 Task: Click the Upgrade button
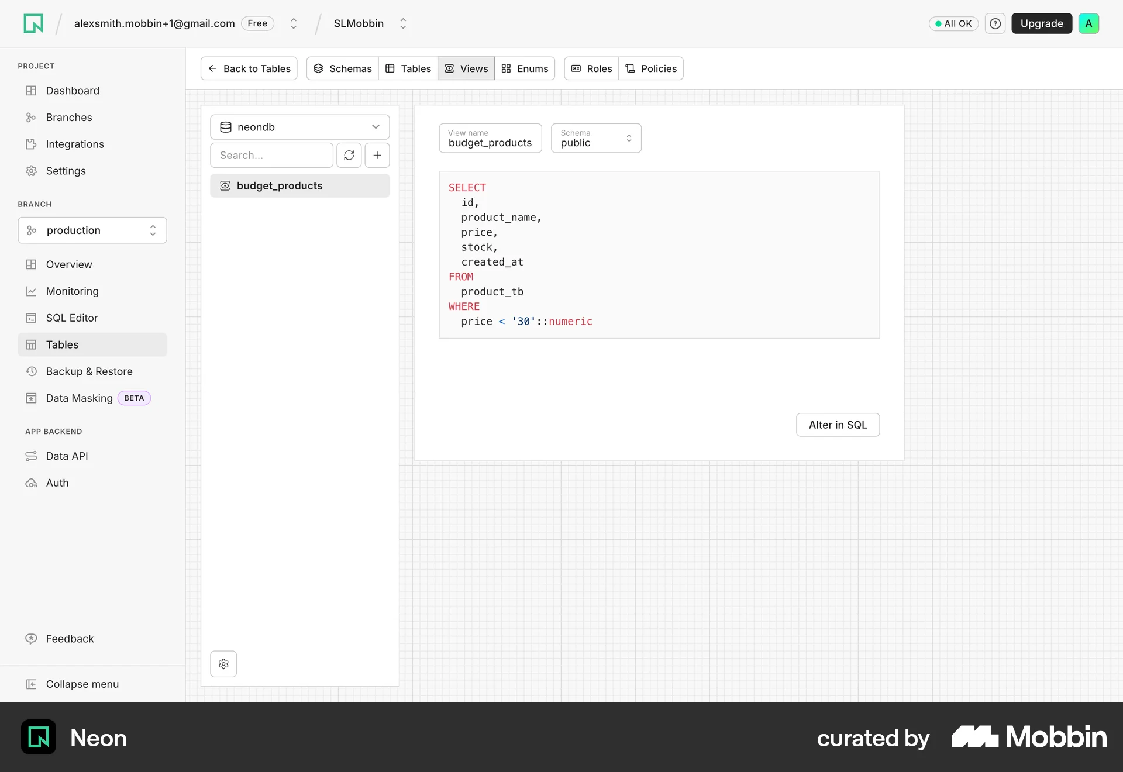point(1042,23)
